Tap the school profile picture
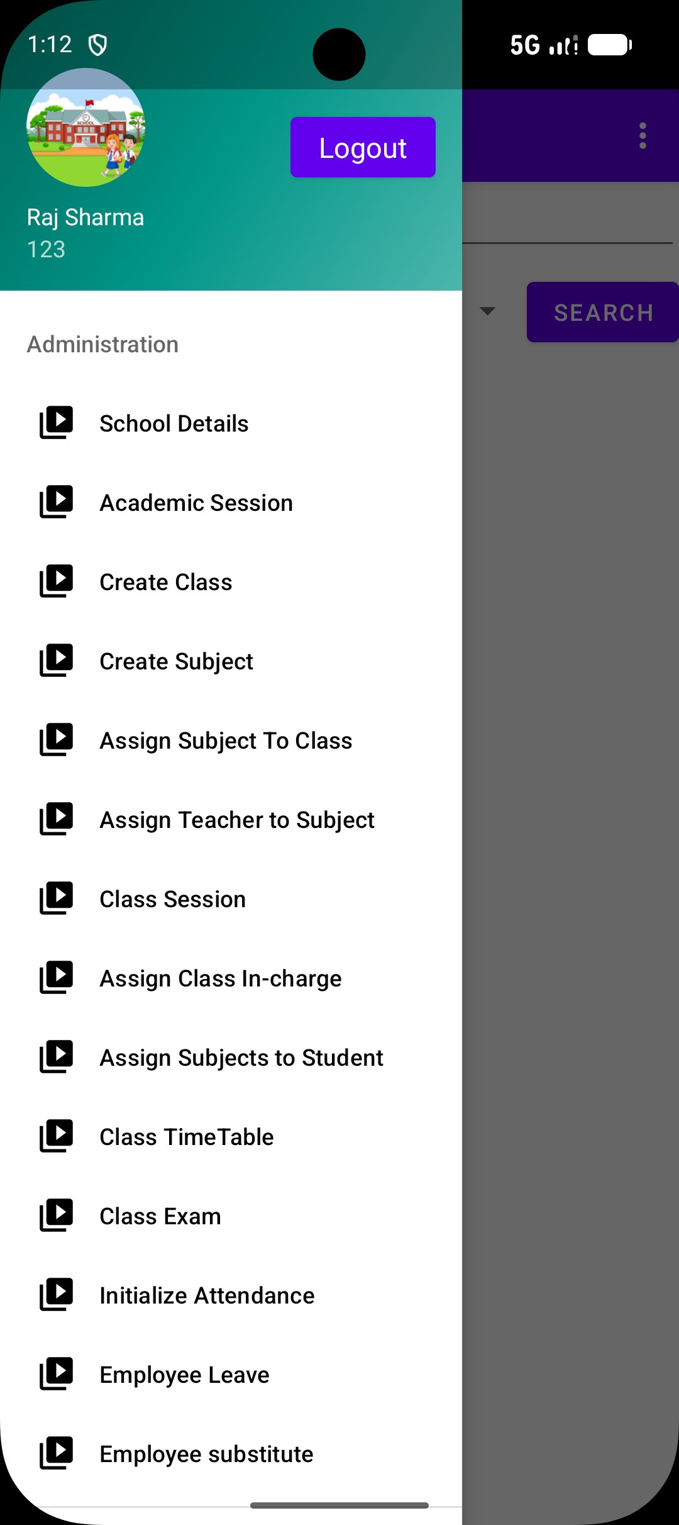Image resolution: width=679 pixels, height=1525 pixels. point(86,128)
